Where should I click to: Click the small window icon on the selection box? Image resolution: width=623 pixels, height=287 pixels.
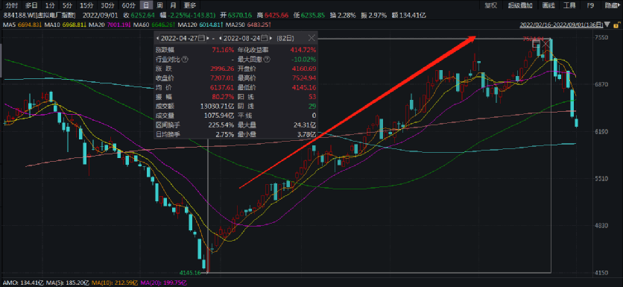coord(537,43)
